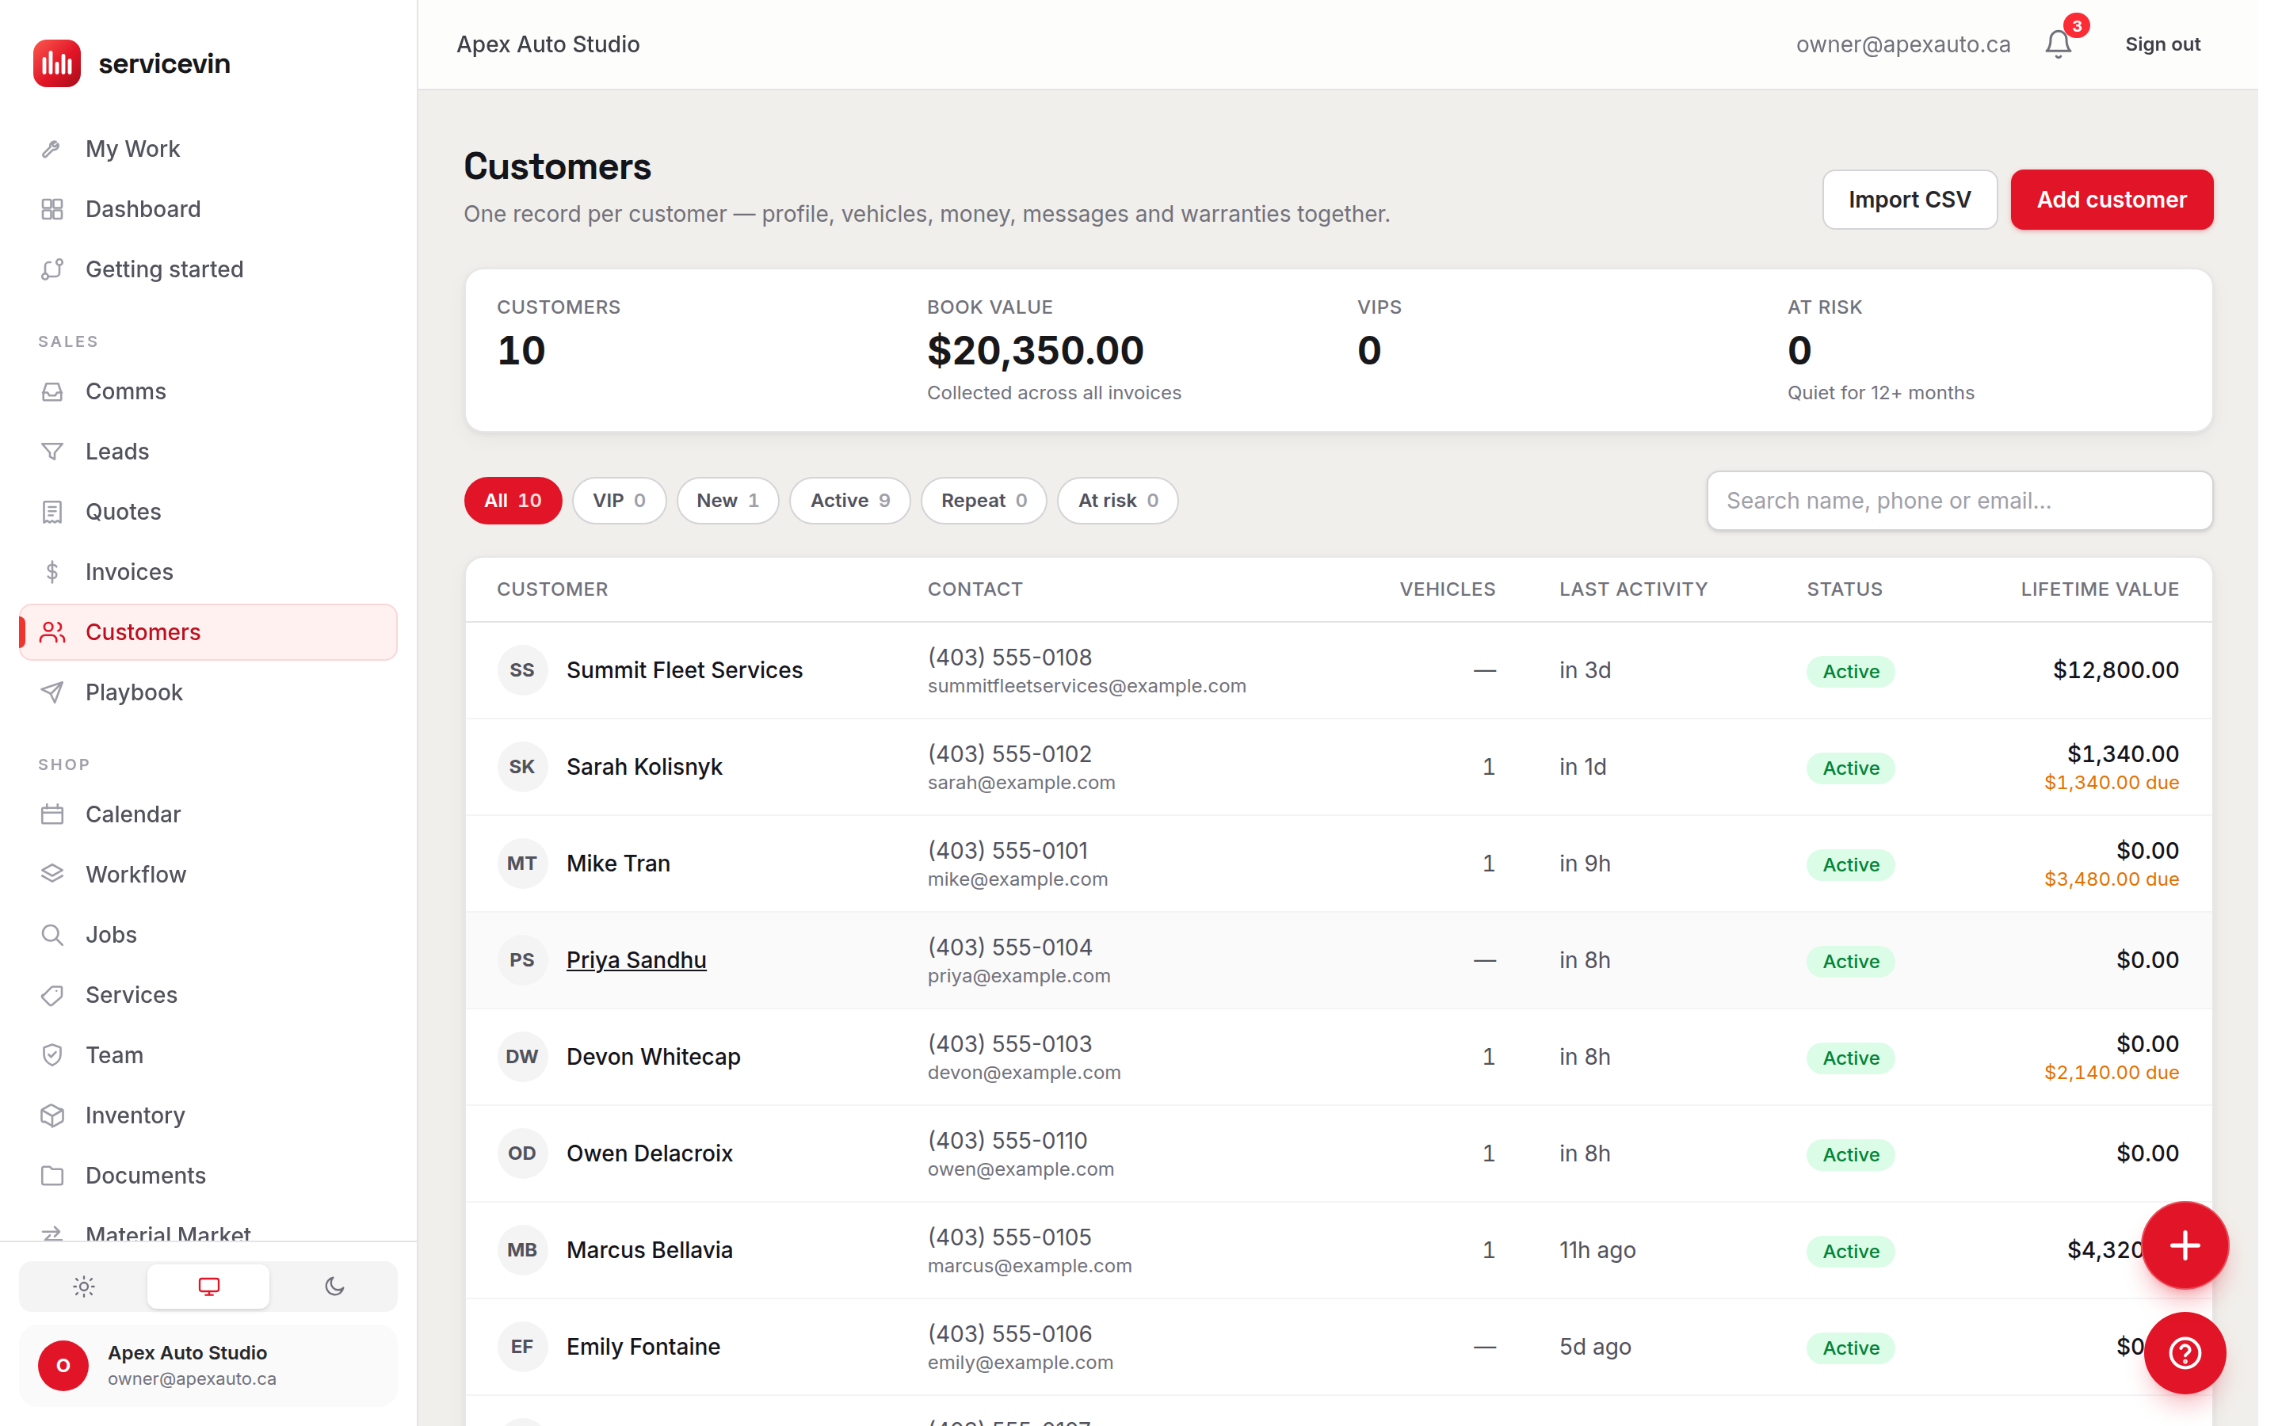
Task: Click the Quotes document icon
Action: [52, 512]
